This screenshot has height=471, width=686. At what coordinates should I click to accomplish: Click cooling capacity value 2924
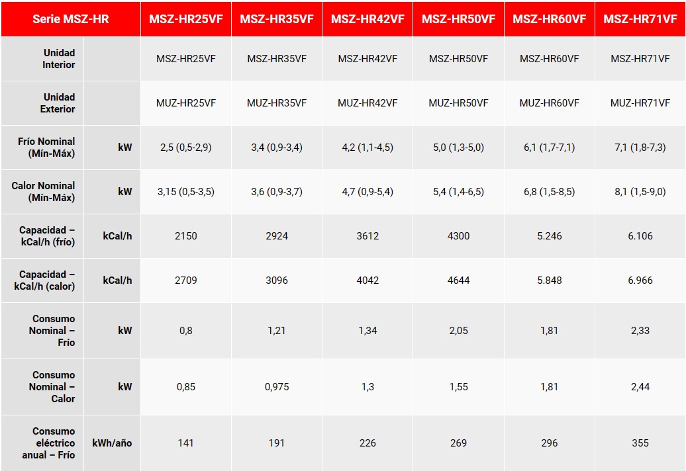click(x=277, y=236)
